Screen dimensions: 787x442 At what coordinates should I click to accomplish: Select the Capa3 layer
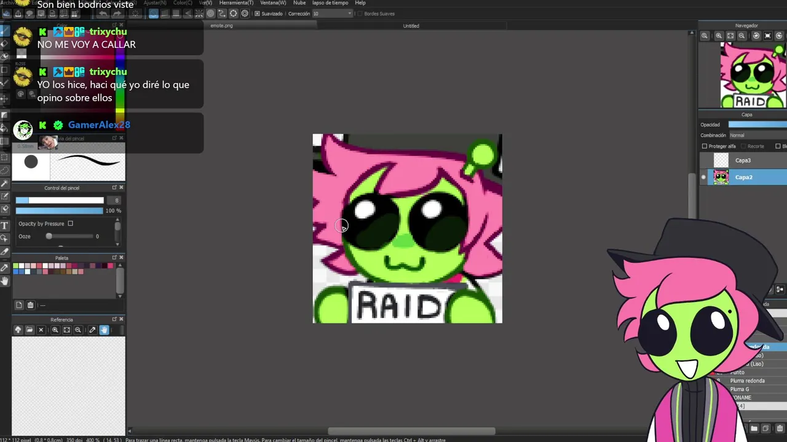click(743, 160)
